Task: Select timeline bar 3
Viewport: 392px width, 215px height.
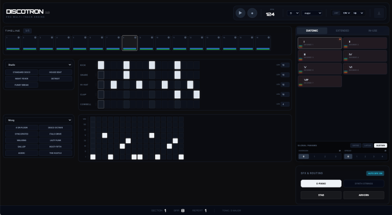Action: 46,43
